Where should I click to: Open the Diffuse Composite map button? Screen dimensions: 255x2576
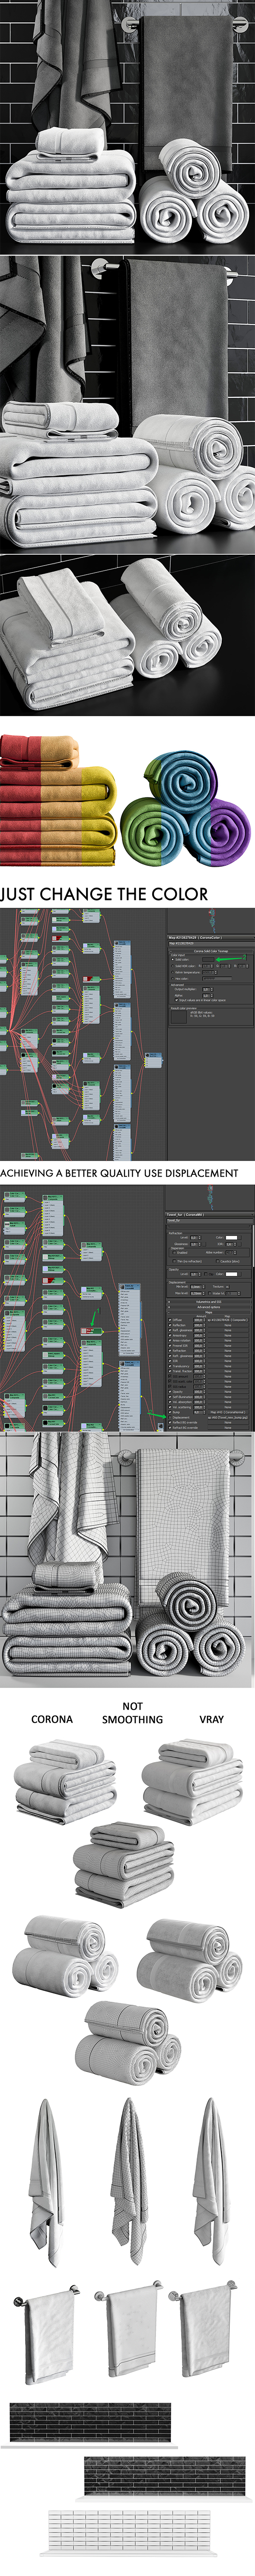(228, 1320)
